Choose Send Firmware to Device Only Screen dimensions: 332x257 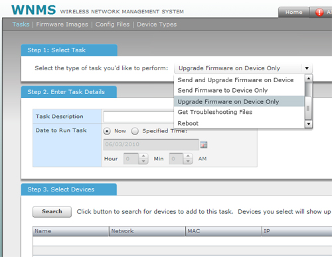pyautogui.click(x=239, y=90)
